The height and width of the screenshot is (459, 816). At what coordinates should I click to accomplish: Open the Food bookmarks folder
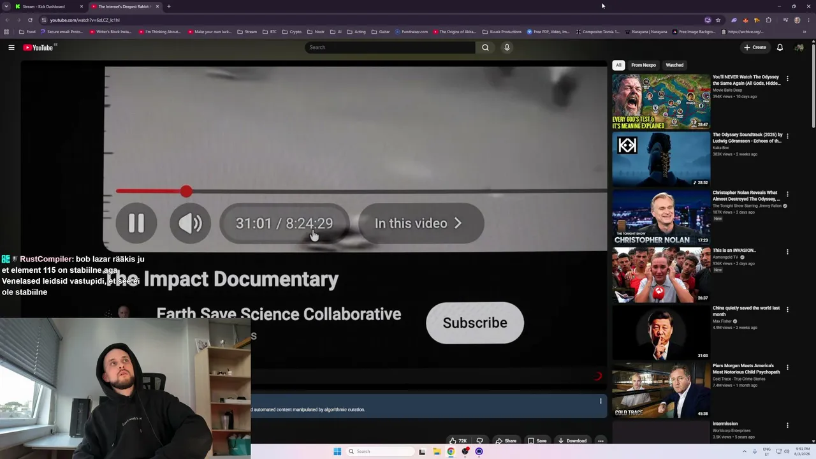(x=27, y=32)
